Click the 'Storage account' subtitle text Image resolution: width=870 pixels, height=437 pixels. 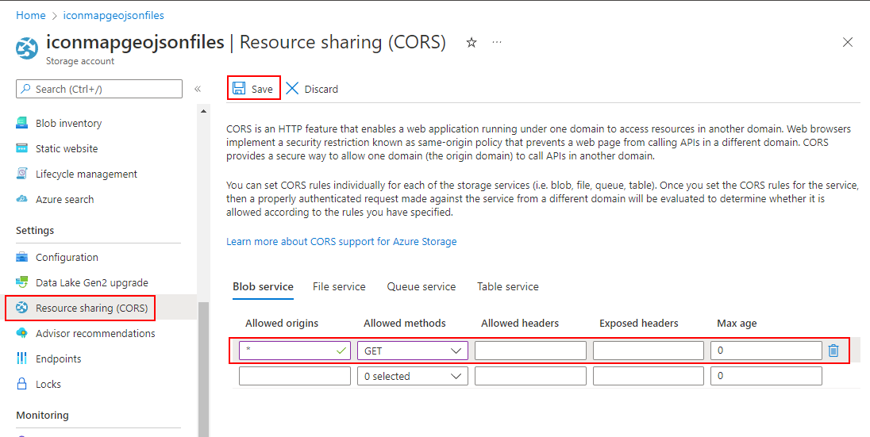80,61
